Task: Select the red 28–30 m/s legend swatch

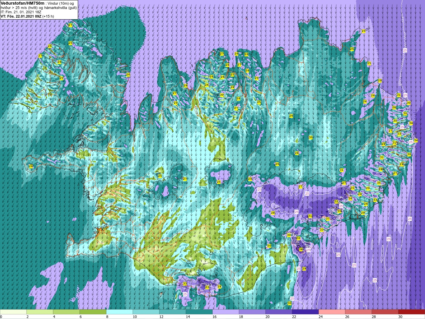Action: point(385,312)
